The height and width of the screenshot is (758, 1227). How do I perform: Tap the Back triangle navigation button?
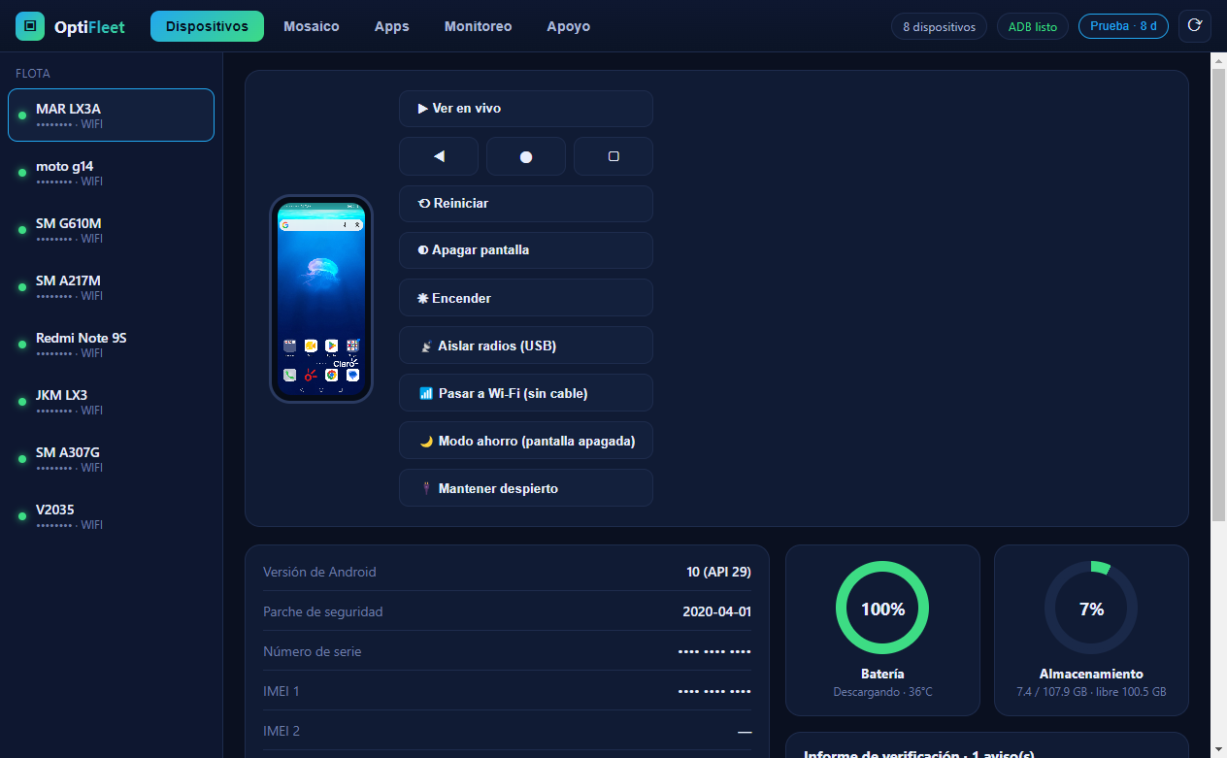pyautogui.click(x=439, y=156)
